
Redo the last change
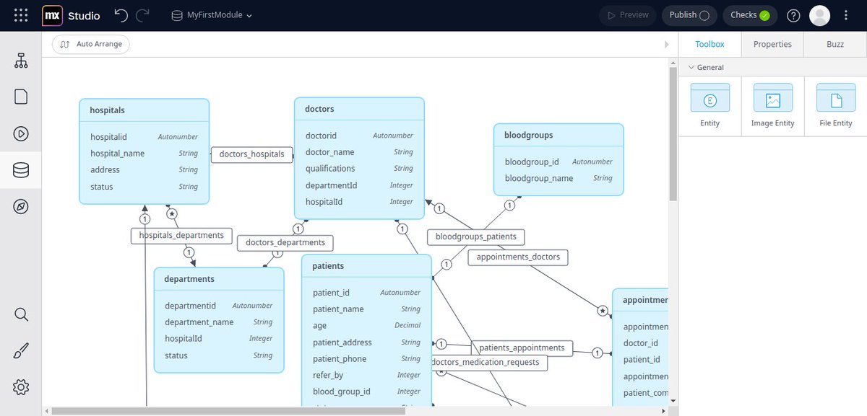pos(143,15)
